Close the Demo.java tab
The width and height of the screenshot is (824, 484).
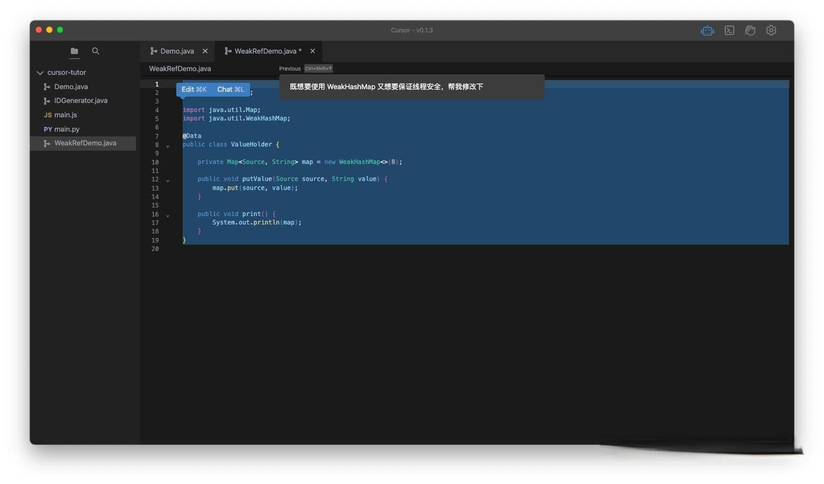pyautogui.click(x=205, y=51)
